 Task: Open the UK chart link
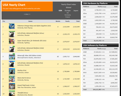(68, 13)
